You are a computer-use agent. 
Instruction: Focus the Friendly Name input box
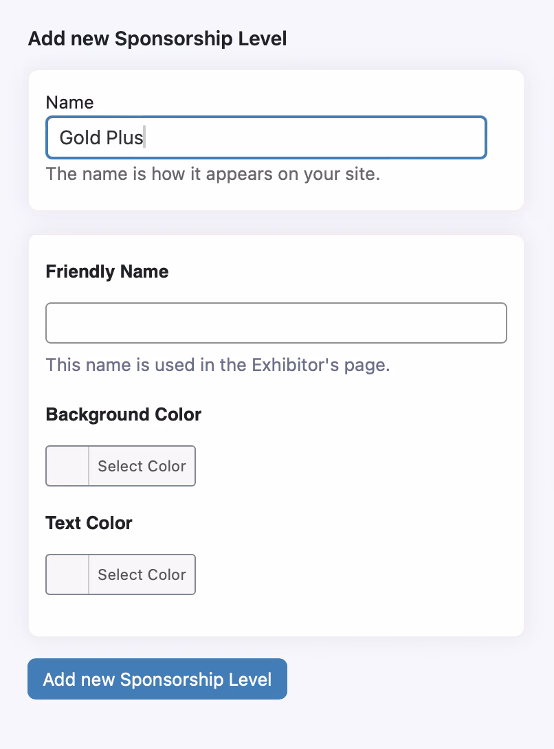coord(276,323)
